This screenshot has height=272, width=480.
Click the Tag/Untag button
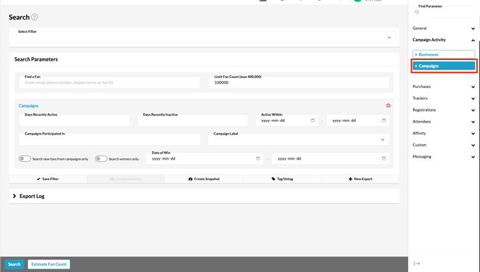click(283, 179)
